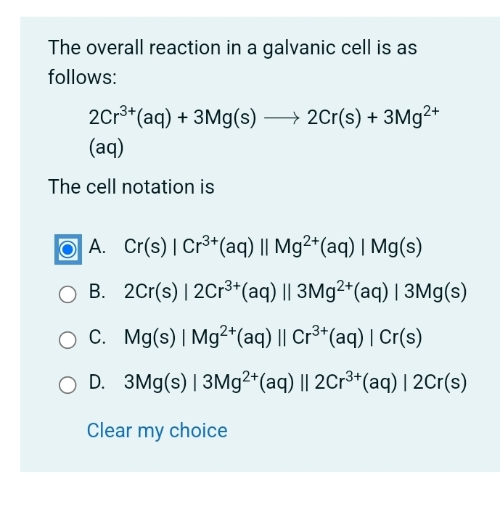Click the wrapped "(aq)" line under the equation
This screenshot has width=500, height=512.
point(106,148)
